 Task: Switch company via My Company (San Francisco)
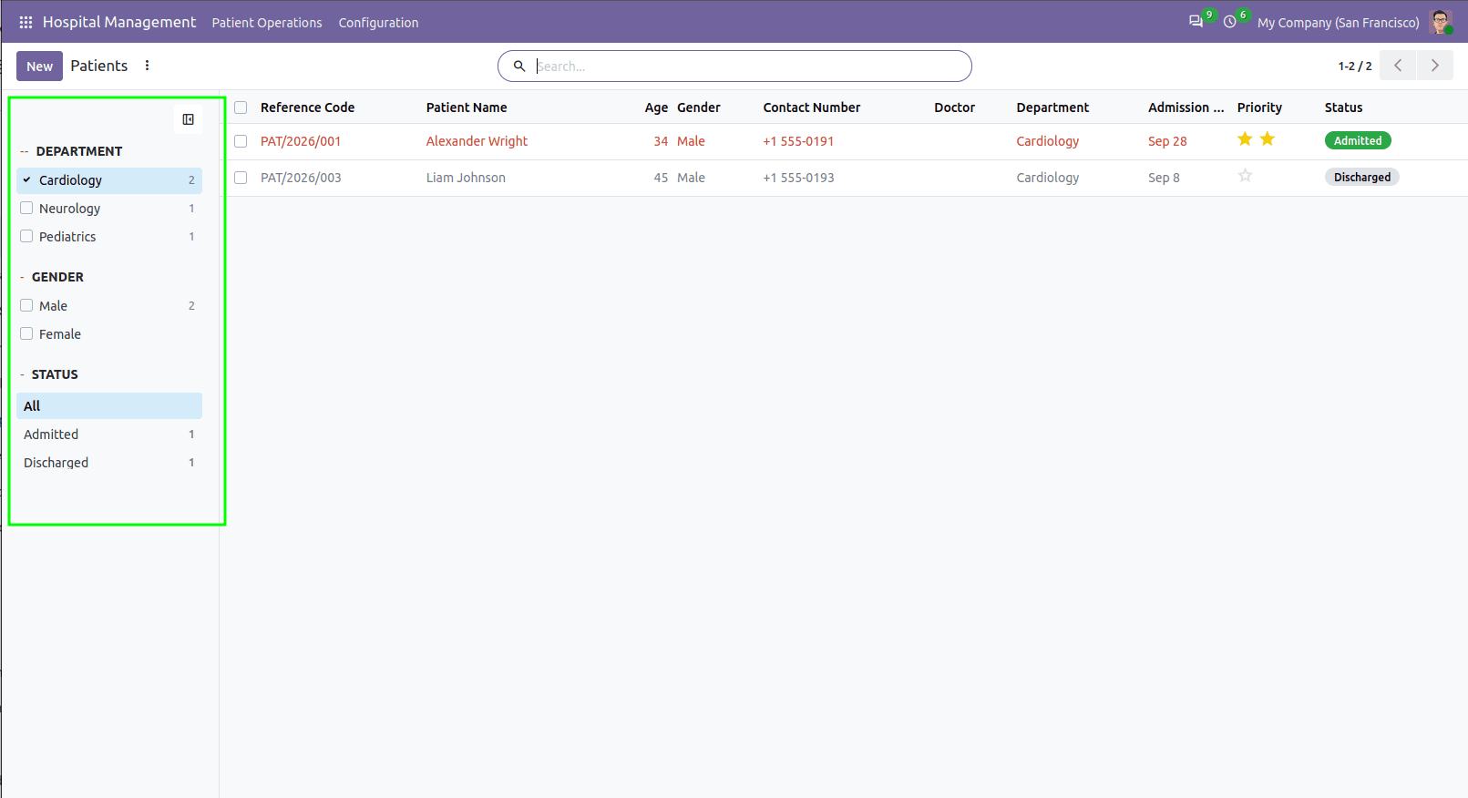click(1338, 23)
